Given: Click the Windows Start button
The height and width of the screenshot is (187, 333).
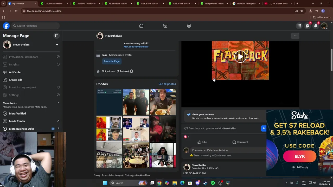Looking at the screenshot, I should coord(105,183).
